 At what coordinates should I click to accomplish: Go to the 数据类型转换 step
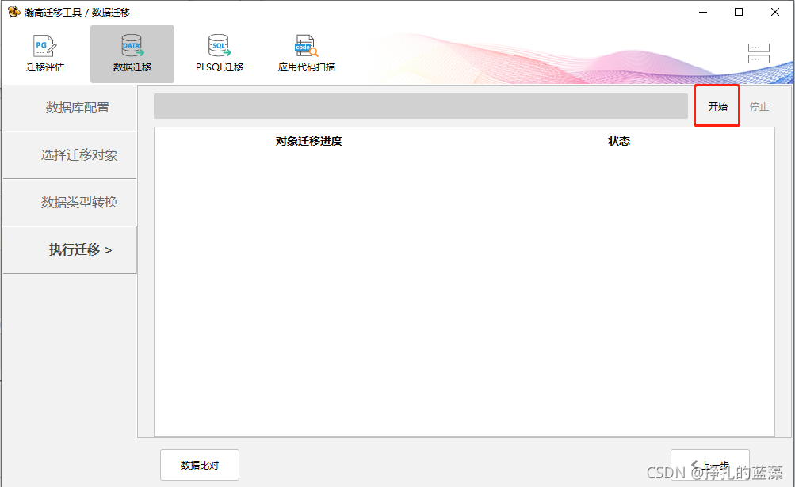(70, 202)
